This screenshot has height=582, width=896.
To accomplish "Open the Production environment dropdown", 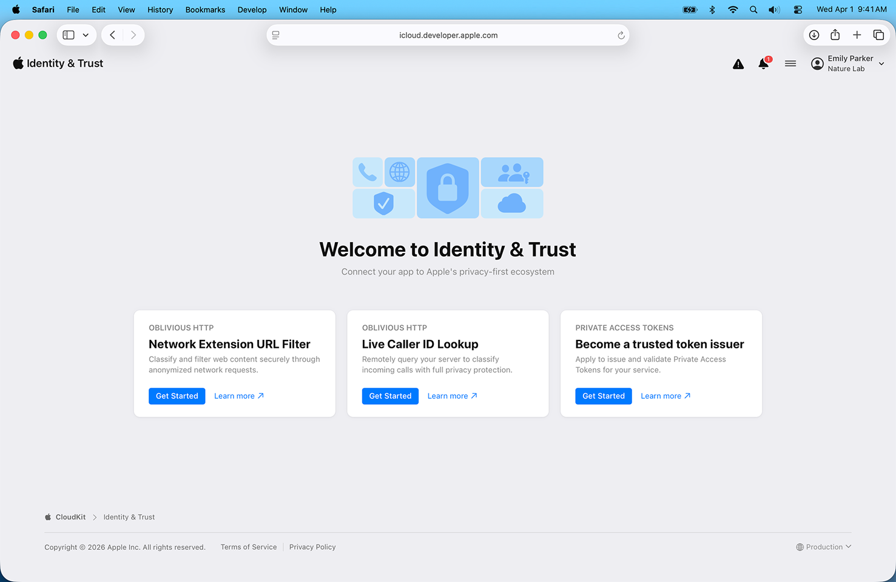I will click(824, 547).
